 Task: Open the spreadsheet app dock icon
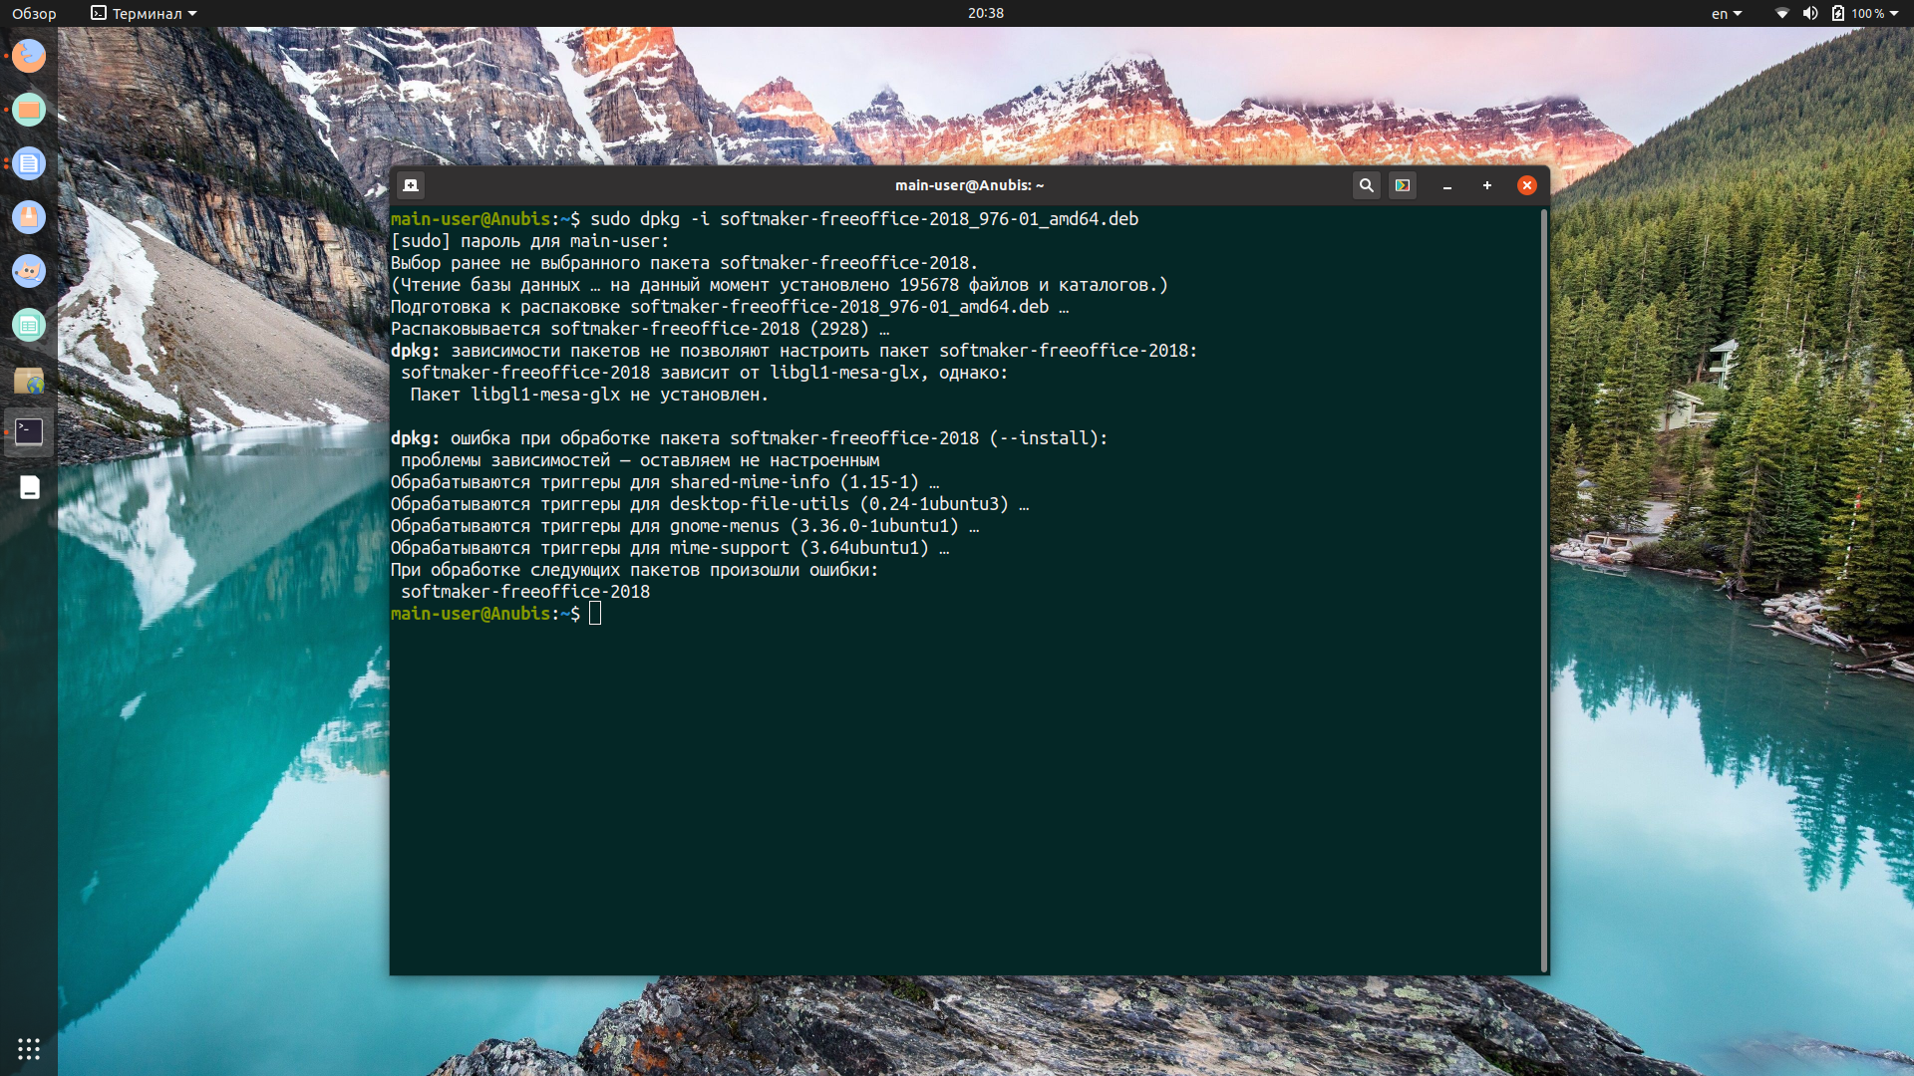(x=29, y=325)
